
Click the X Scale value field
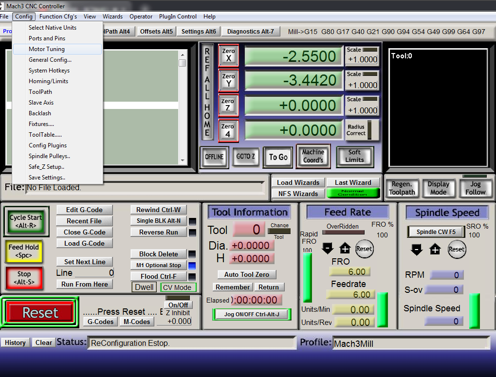pos(362,59)
